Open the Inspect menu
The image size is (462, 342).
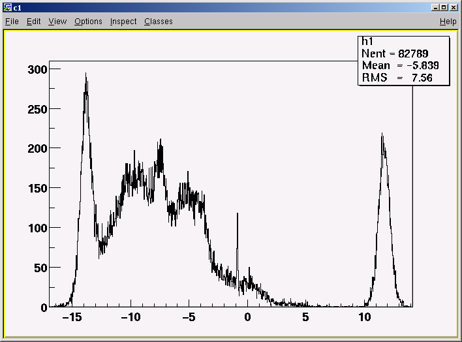[123, 22]
